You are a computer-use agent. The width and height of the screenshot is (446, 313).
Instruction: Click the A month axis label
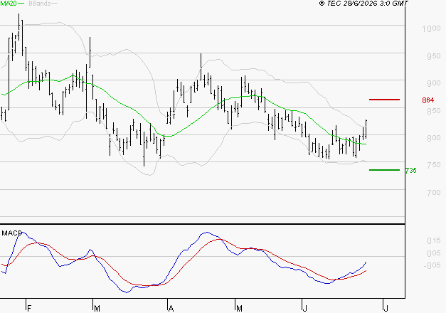[x=171, y=309]
